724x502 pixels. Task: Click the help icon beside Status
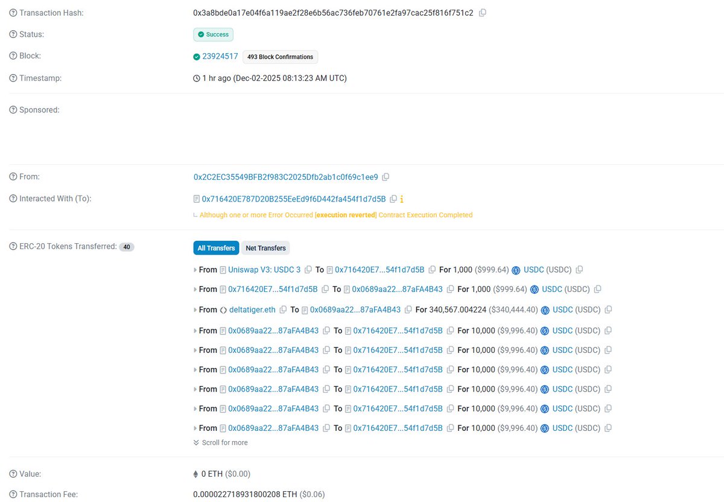click(13, 34)
